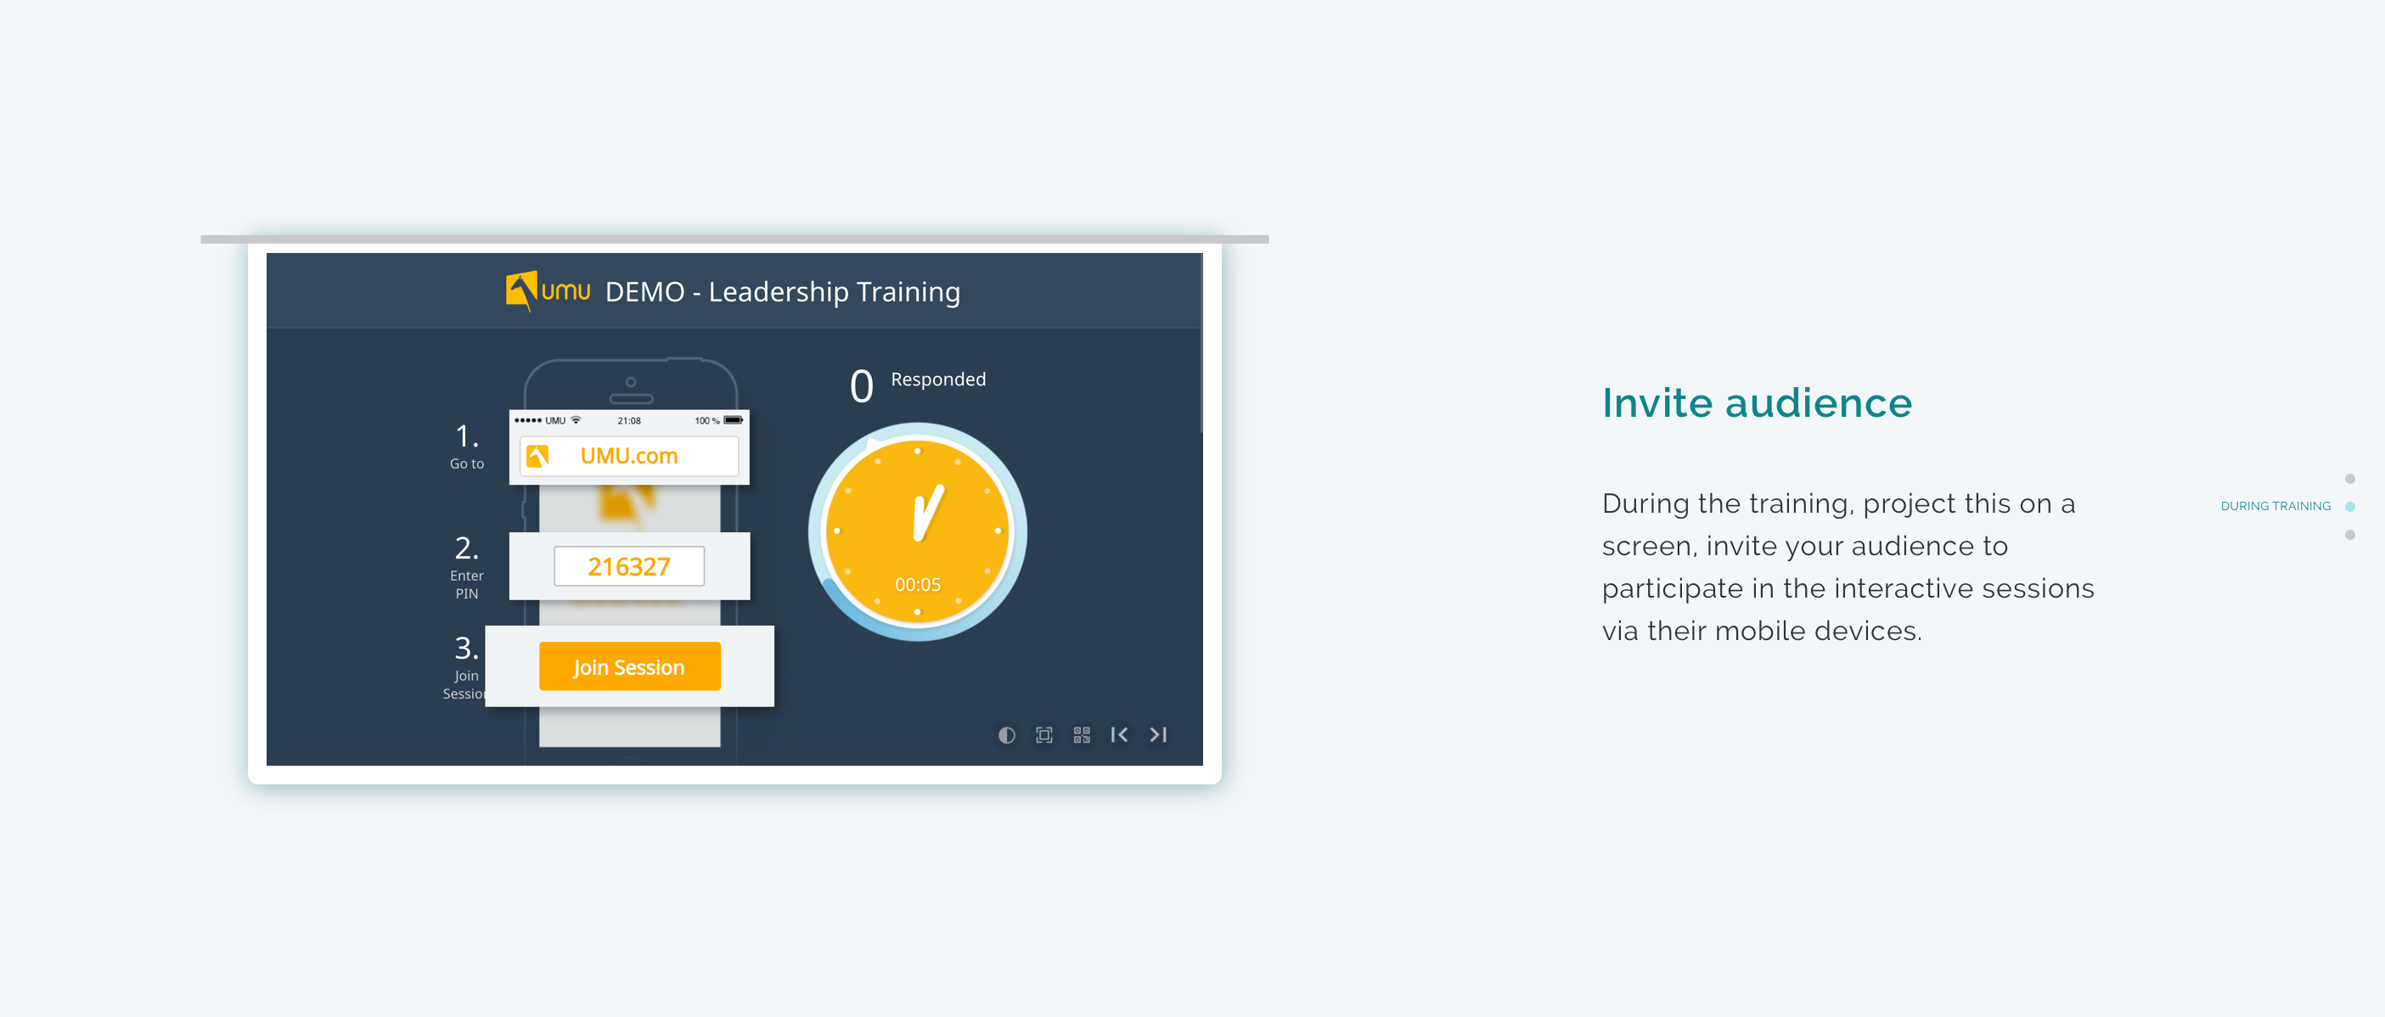Click the orange Join Session button
The height and width of the screenshot is (1017, 2385).
[x=630, y=666]
